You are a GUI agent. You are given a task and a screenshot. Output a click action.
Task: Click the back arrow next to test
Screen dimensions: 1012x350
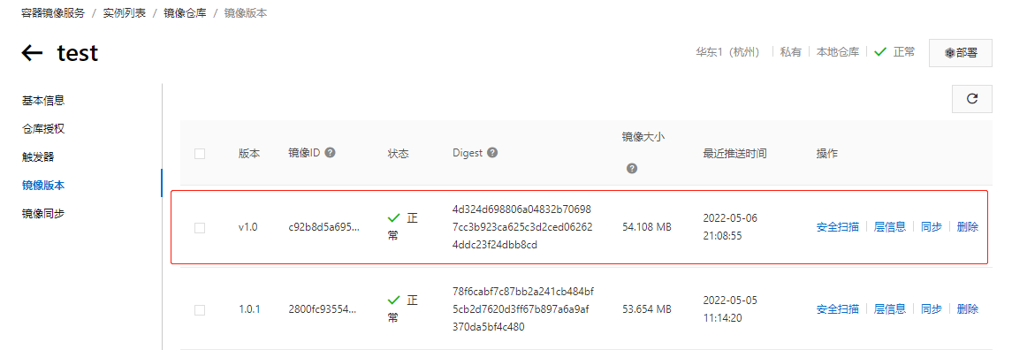32,52
